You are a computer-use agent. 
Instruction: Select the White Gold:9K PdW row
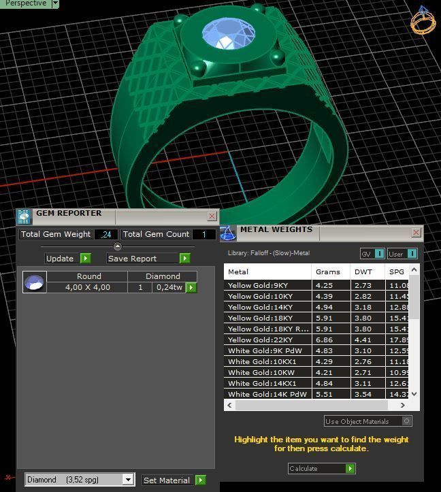pyautogui.click(x=316, y=351)
